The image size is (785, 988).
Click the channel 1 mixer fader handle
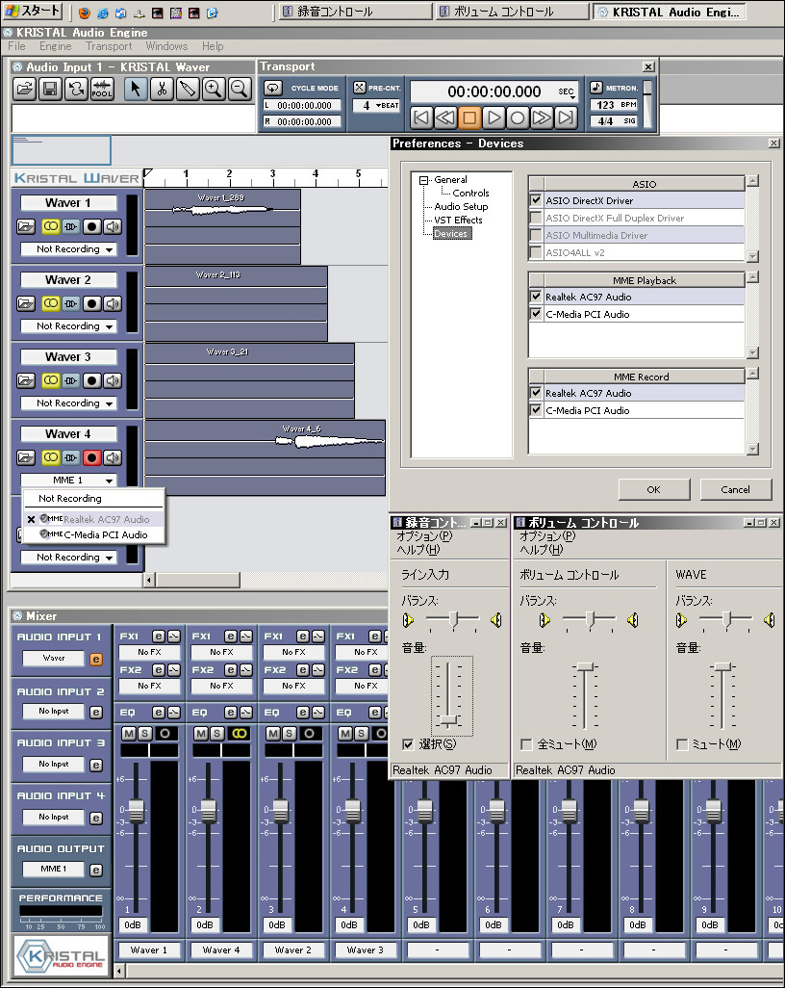[x=136, y=811]
